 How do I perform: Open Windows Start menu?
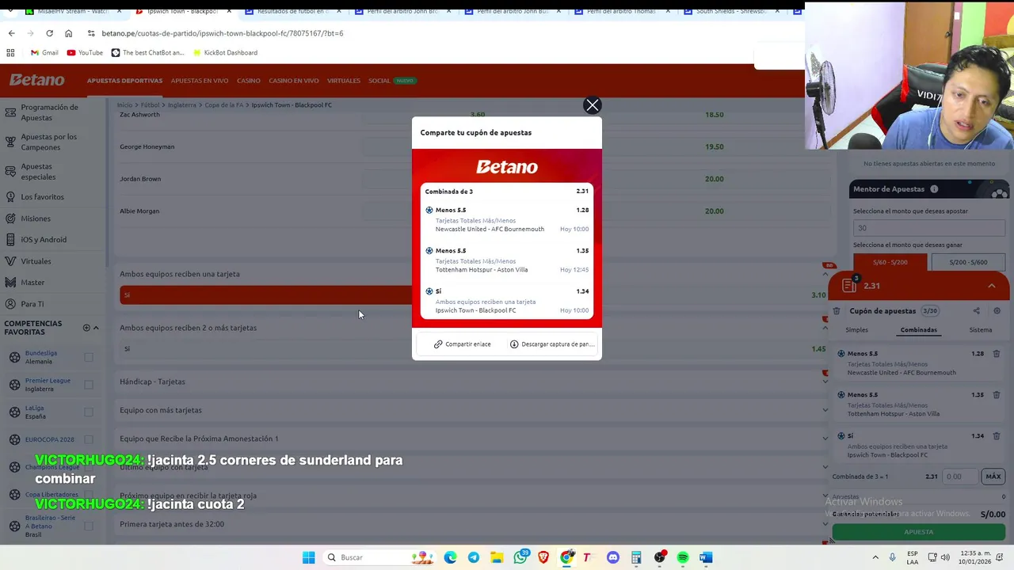point(308,557)
